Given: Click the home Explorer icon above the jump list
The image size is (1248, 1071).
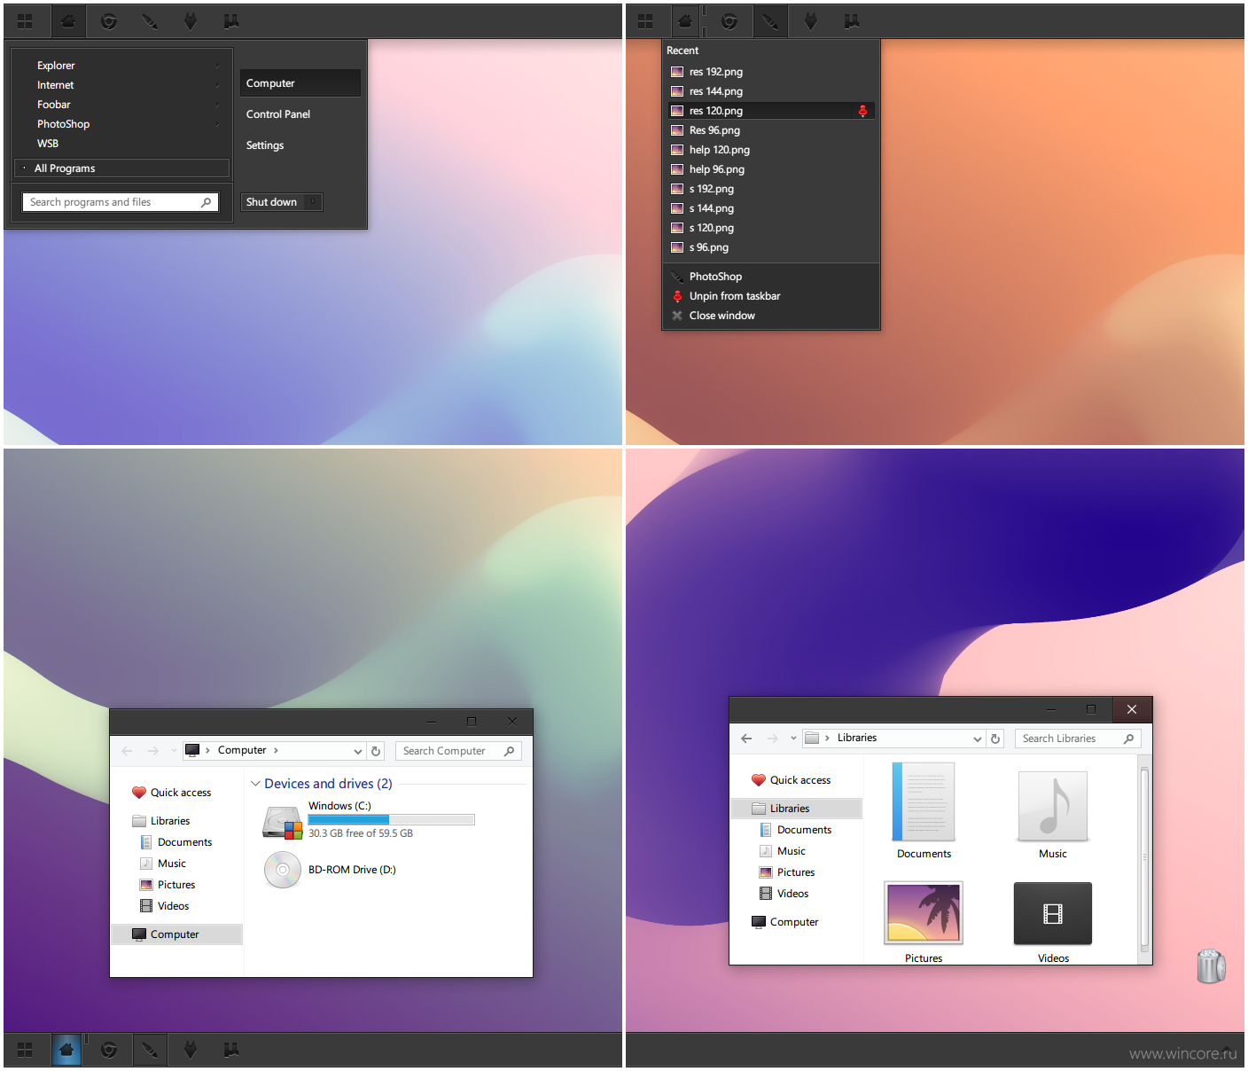Looking at the screenshot, I should 685,21.
